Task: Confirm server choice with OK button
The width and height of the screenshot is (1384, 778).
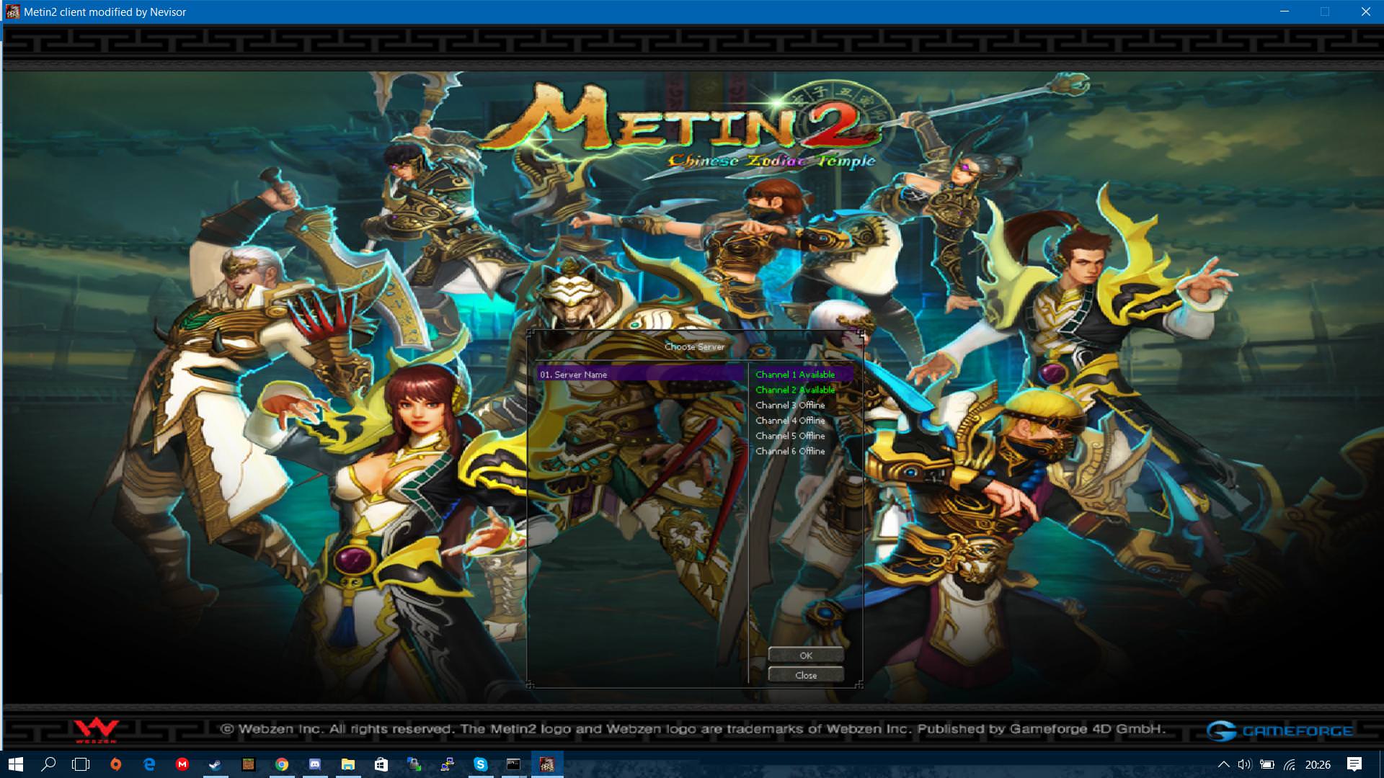Action: pos(806,656)
